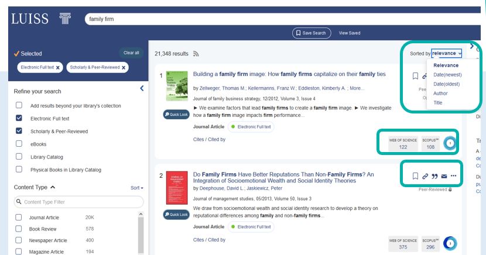The width and height of the screenshot is (486, 255).
Task: Bookmark the second search result
Action: [415, 176]
